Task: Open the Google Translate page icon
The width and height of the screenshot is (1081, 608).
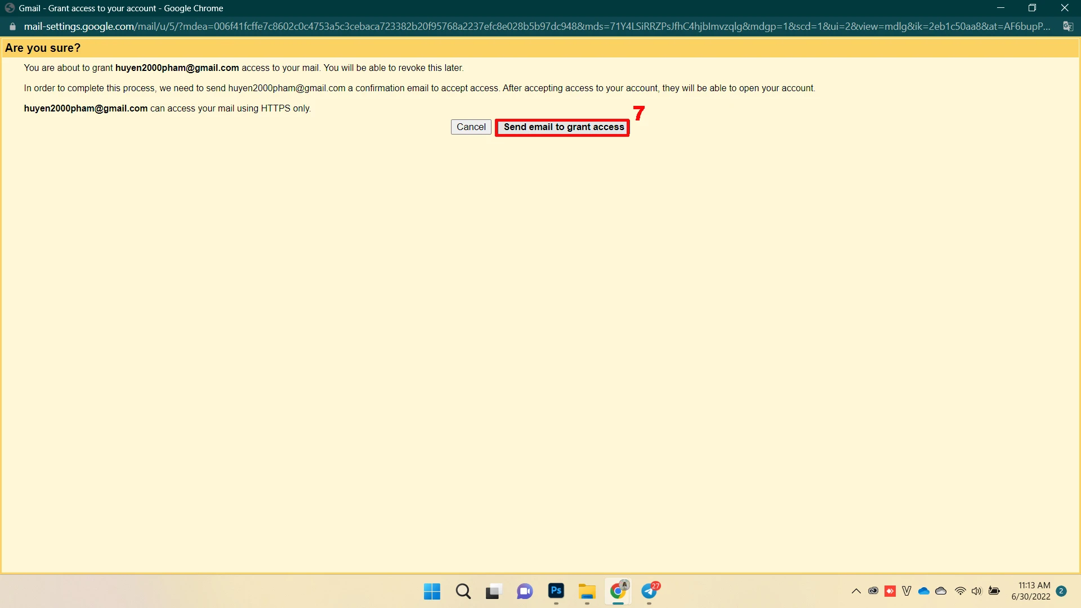Action: pos(1067,26)
